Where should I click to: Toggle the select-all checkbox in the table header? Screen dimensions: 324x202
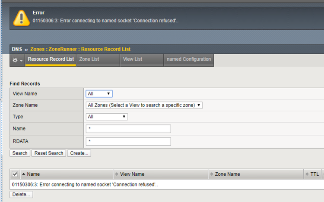coord(15,174)
